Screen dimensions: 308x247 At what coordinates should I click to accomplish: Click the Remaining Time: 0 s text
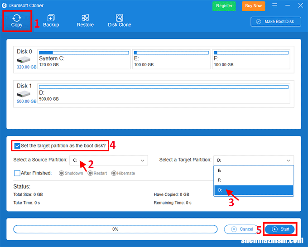[x=173, y=203]
